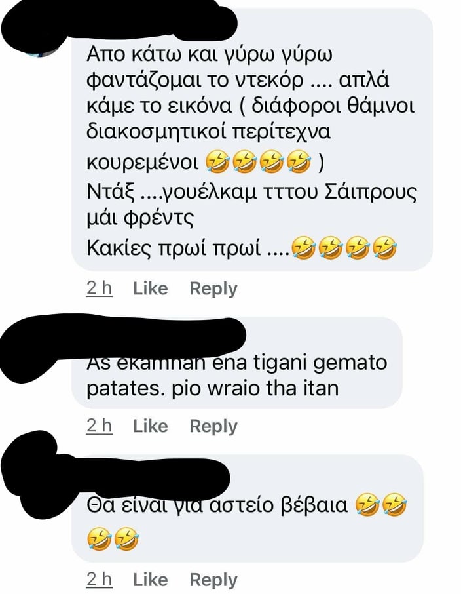461x594 pixels.
Task: Open the first comment's 2 h timestamp
Action: [x=100, y=288]
